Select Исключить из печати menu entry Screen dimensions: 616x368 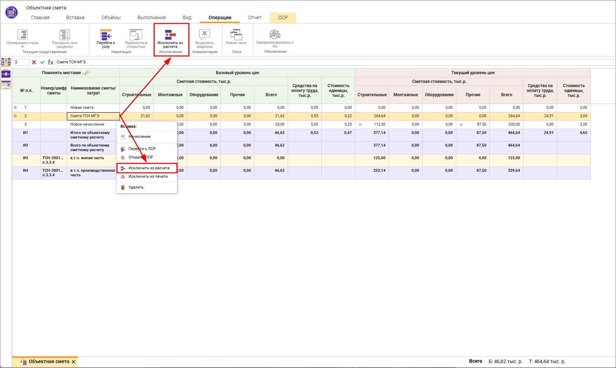pyautogui.click(x=148, y=177)
